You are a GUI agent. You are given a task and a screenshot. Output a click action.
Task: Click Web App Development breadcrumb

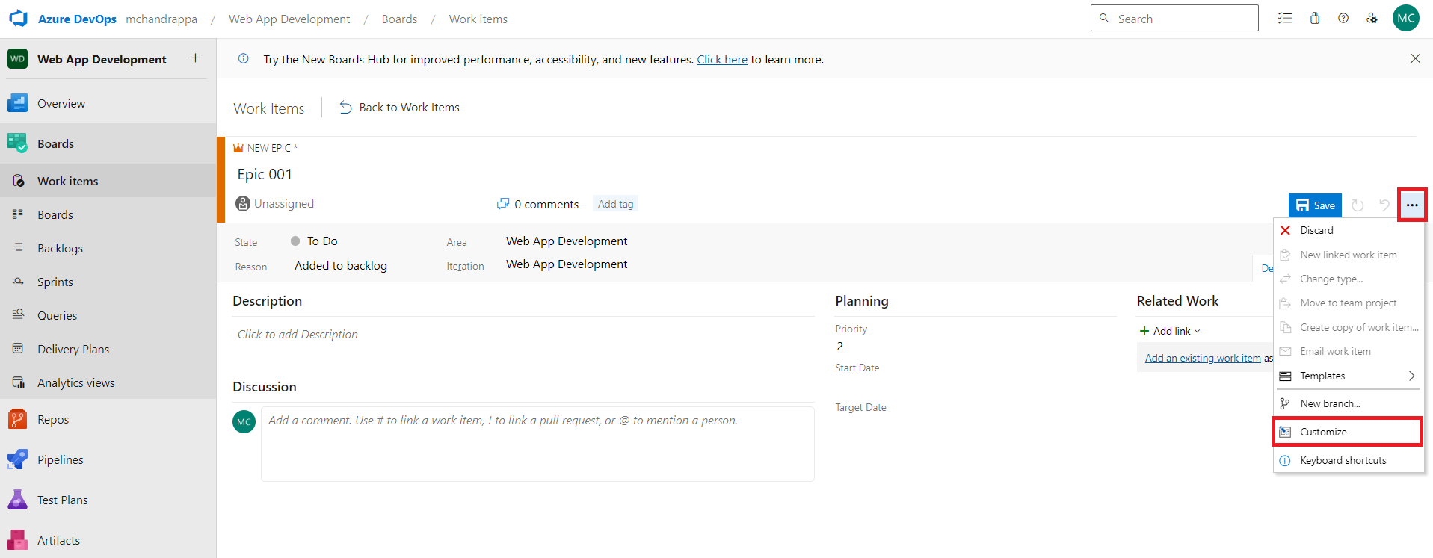click(x=289, y=19)
